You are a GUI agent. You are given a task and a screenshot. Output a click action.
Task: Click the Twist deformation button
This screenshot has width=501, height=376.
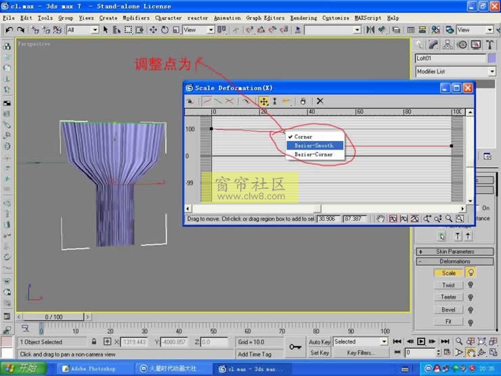coord(449,285)
